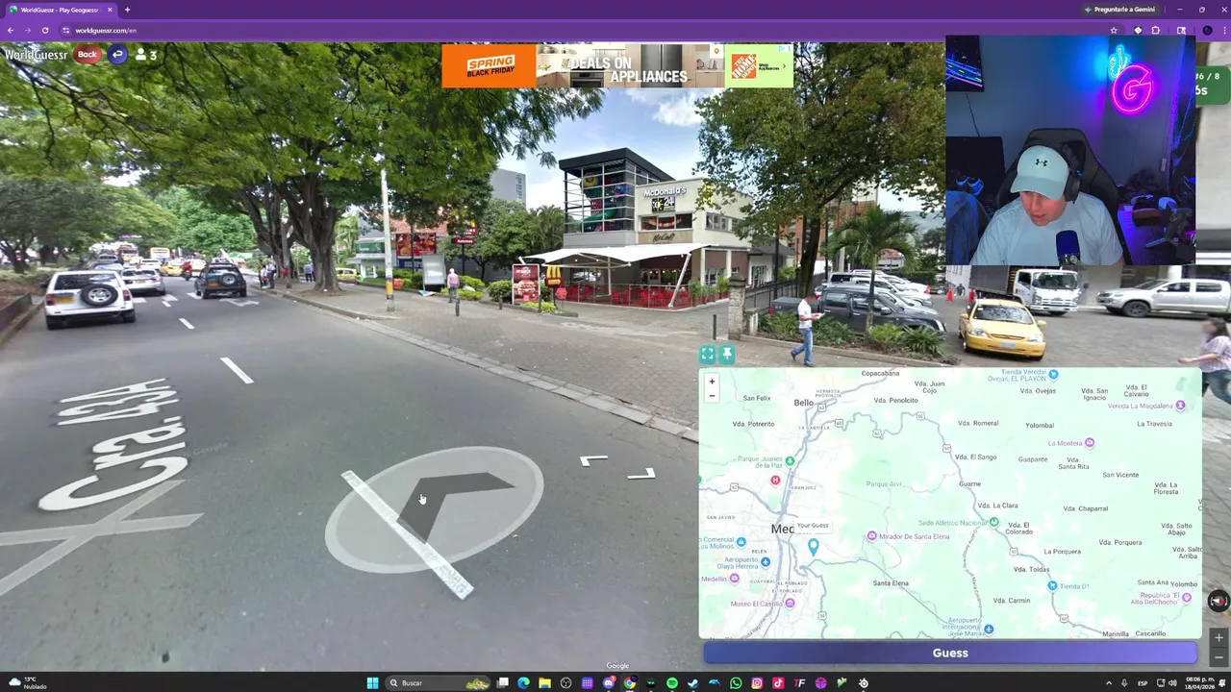This screenshot has width=1231, height=692.
Task: Bookmark this page with the star icon
Action: [x=1114, y=30]
